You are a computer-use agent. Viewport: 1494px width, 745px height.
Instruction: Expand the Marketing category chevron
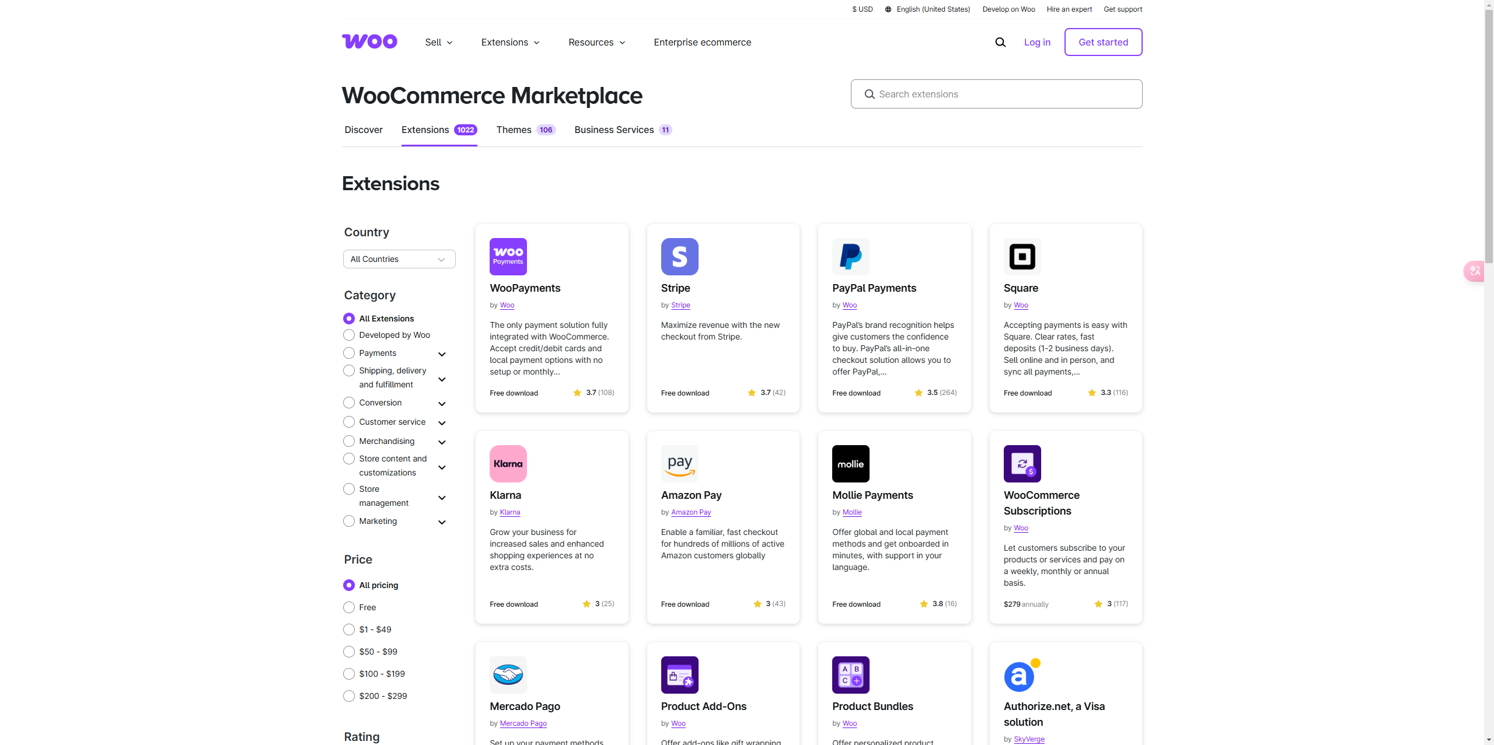point(442,522)
